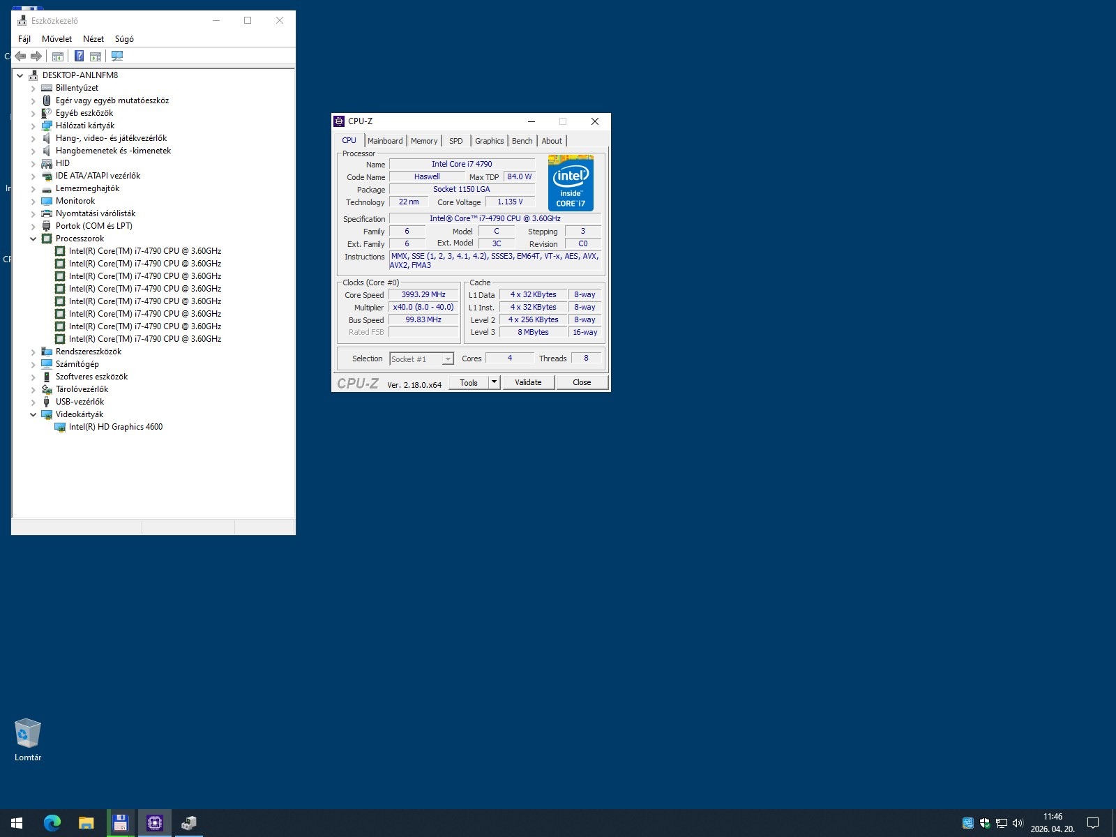The height and width of the screenshot is (837, 1116).
Task: Expand the Egyéb eszközök category
Action: click(33, 113)
